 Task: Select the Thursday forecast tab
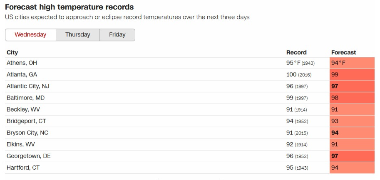(77, 35)
